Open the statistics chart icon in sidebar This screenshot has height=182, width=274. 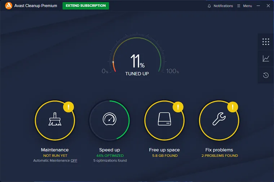(x=266, y=58)
